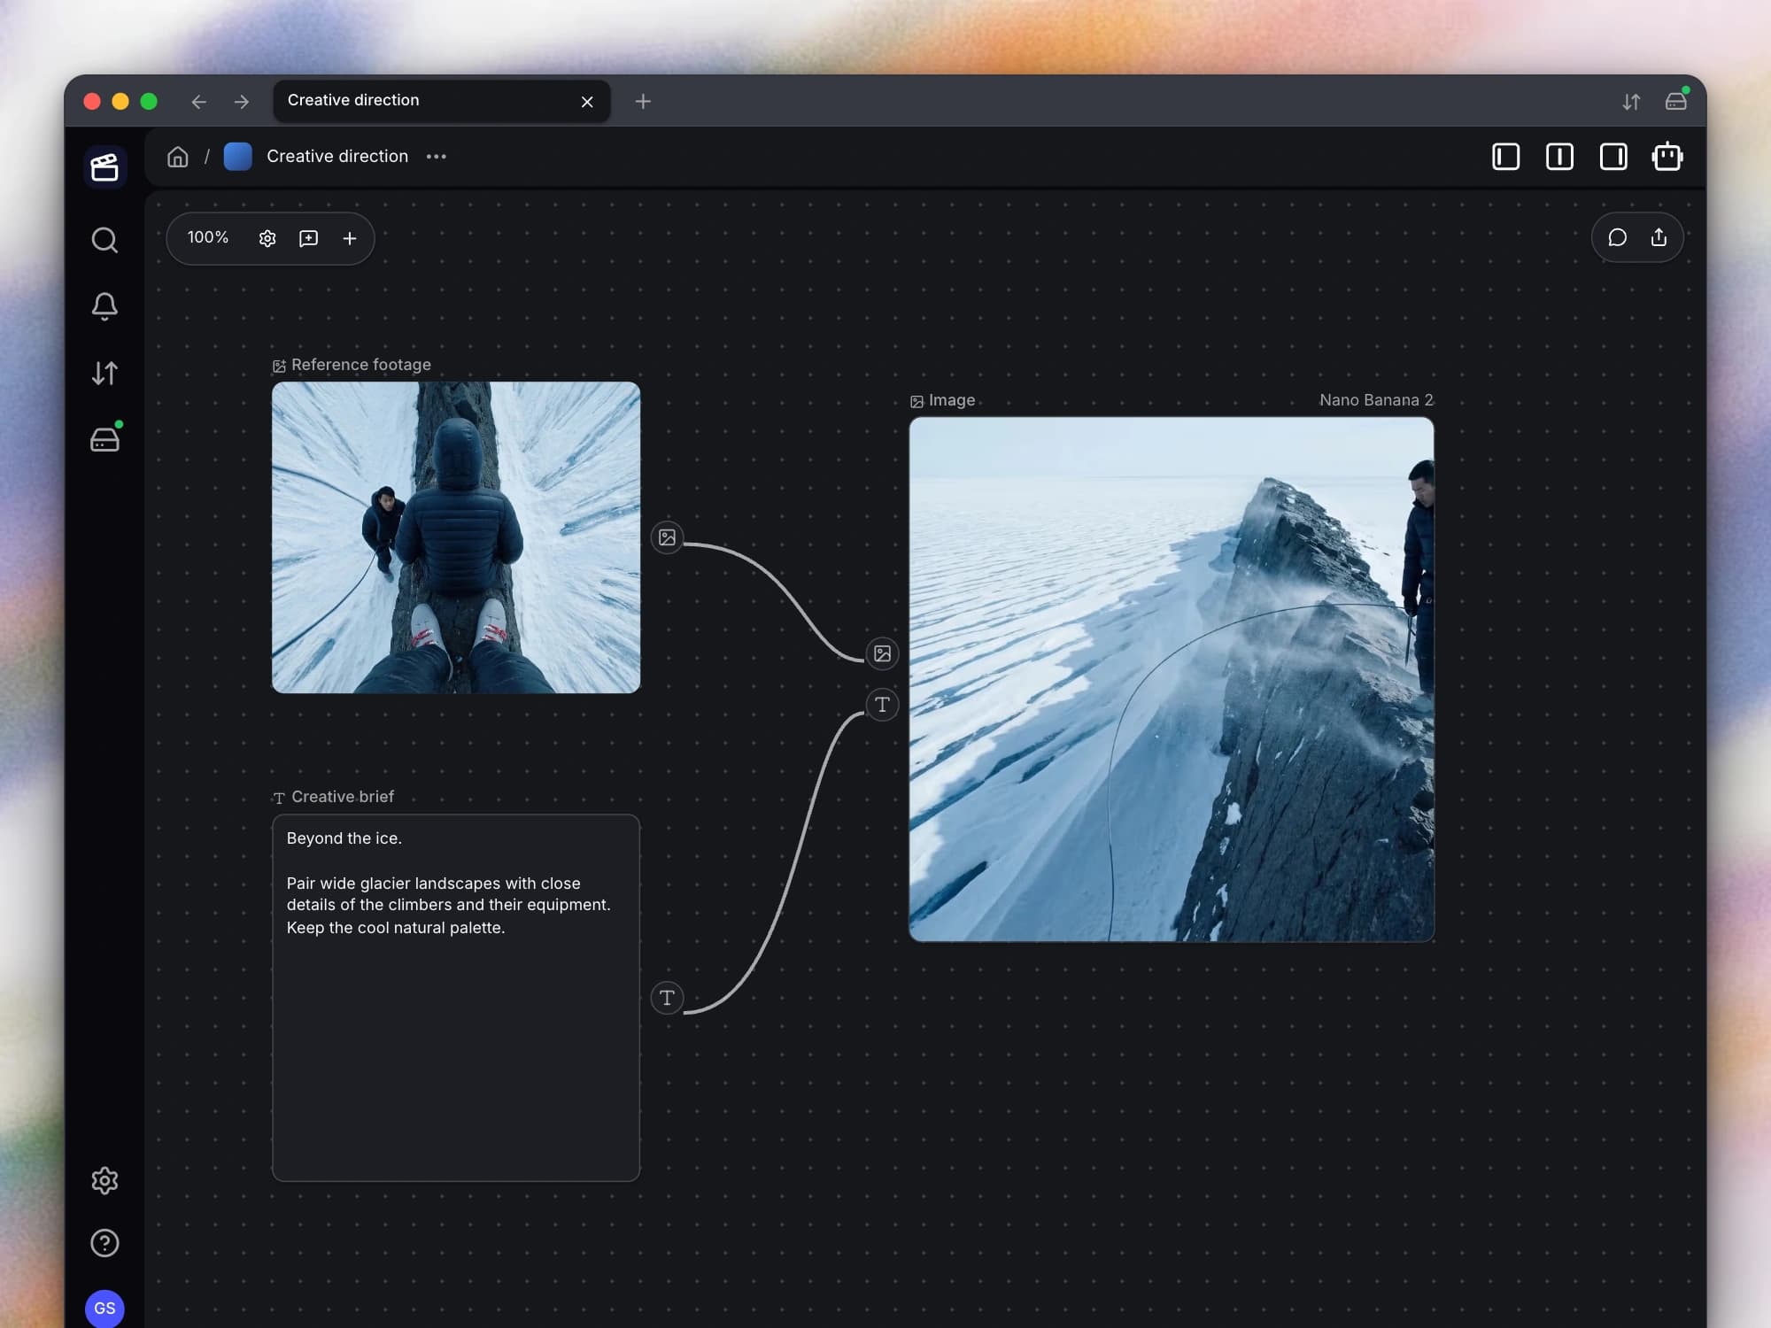Toggle the center panel layout
This screenshot has width=1771, height=1328.
1559,157
